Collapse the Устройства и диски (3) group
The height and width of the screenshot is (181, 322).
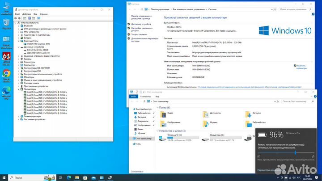click(x=157, y=130)
